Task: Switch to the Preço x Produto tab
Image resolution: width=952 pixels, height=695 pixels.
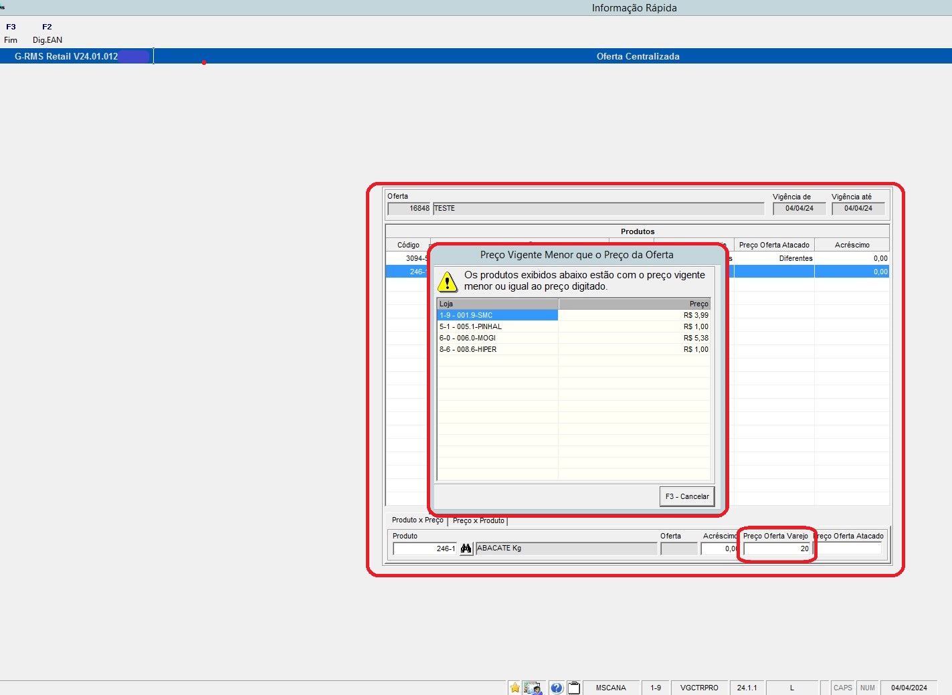Action: [x=478, y=520]
